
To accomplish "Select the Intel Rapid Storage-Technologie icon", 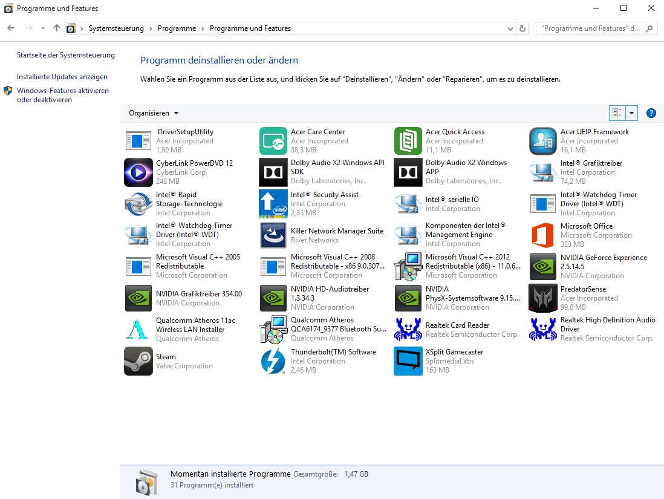I will tap(138, 204).
